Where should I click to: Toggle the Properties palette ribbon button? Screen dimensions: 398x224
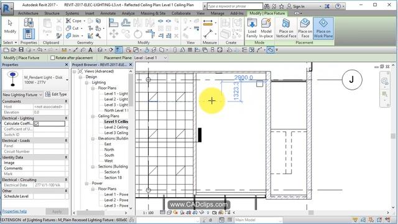29,34
